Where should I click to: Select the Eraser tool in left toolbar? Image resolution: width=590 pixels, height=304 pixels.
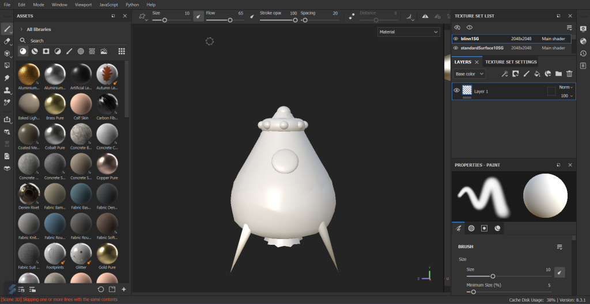tap(7, 41)
